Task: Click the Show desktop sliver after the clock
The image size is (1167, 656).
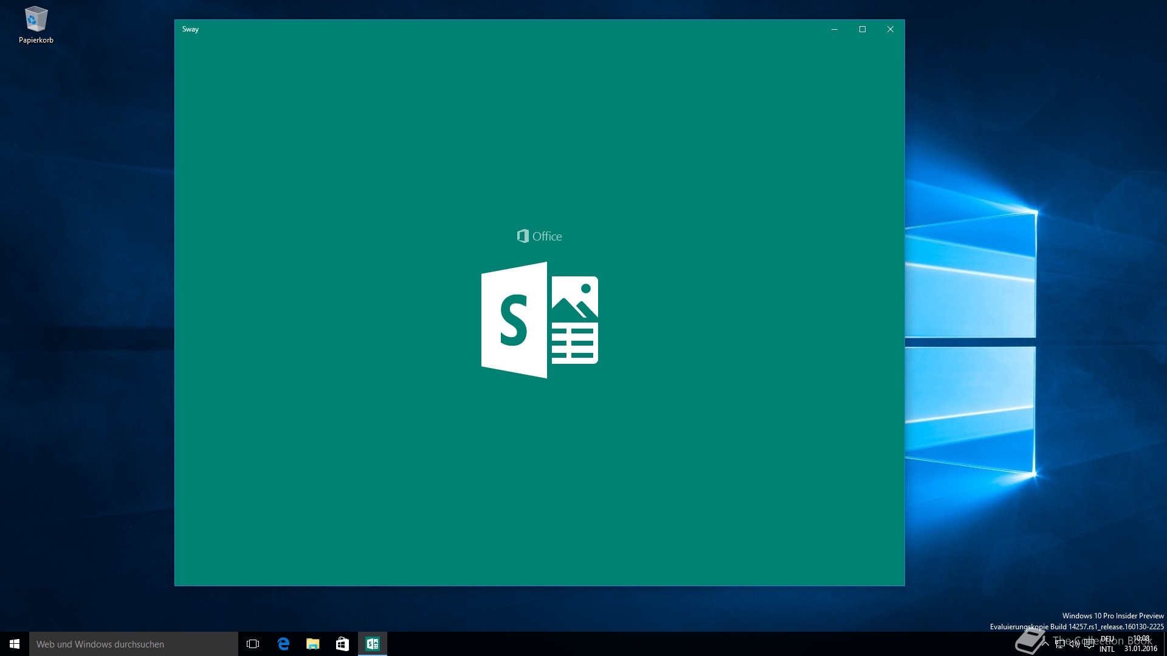Action: point(1165,644)
